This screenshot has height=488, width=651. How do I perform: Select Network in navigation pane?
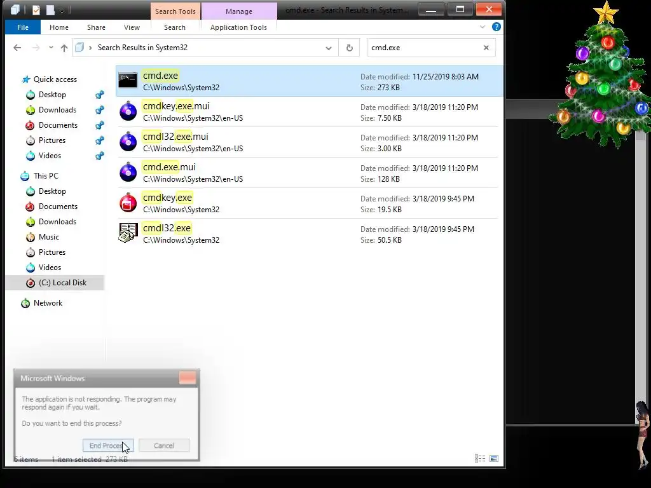coord(48,303)
